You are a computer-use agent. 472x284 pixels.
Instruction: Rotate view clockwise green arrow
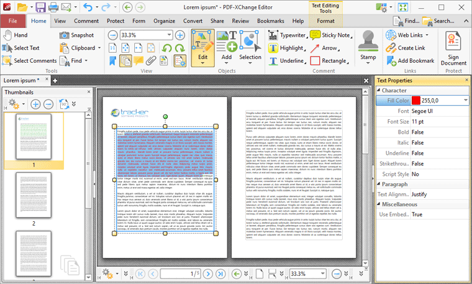(x=179, y=48)
